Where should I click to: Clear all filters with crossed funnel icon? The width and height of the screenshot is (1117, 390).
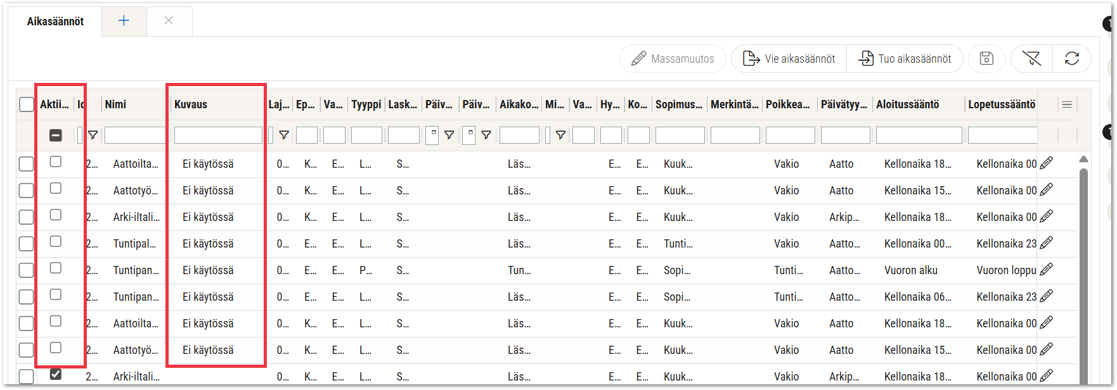pos(1031,59)
